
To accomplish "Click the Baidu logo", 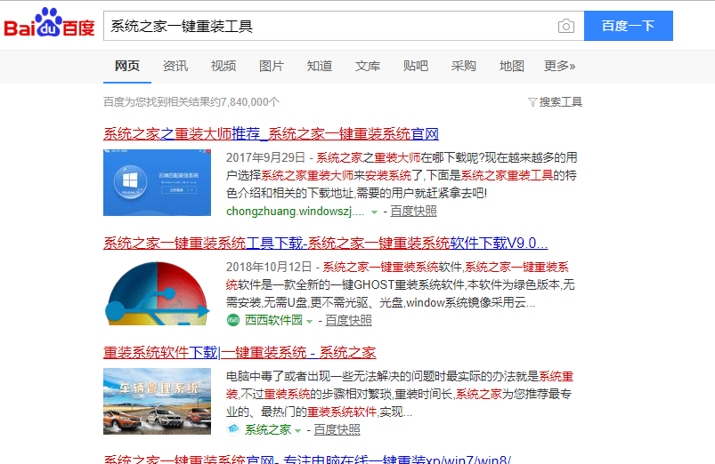I will [x=50, y=26].
